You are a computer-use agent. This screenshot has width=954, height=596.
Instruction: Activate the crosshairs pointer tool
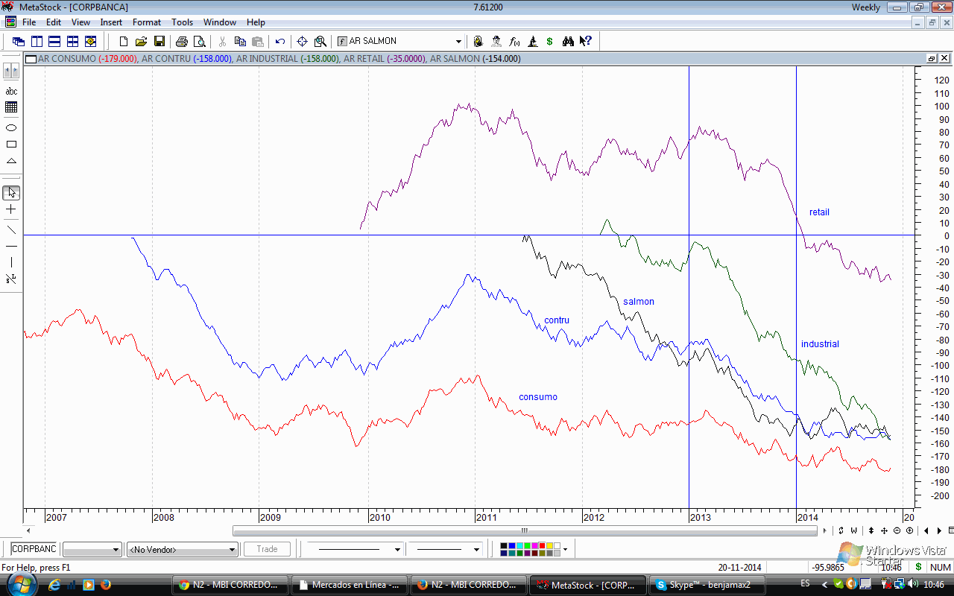[303, 42]
